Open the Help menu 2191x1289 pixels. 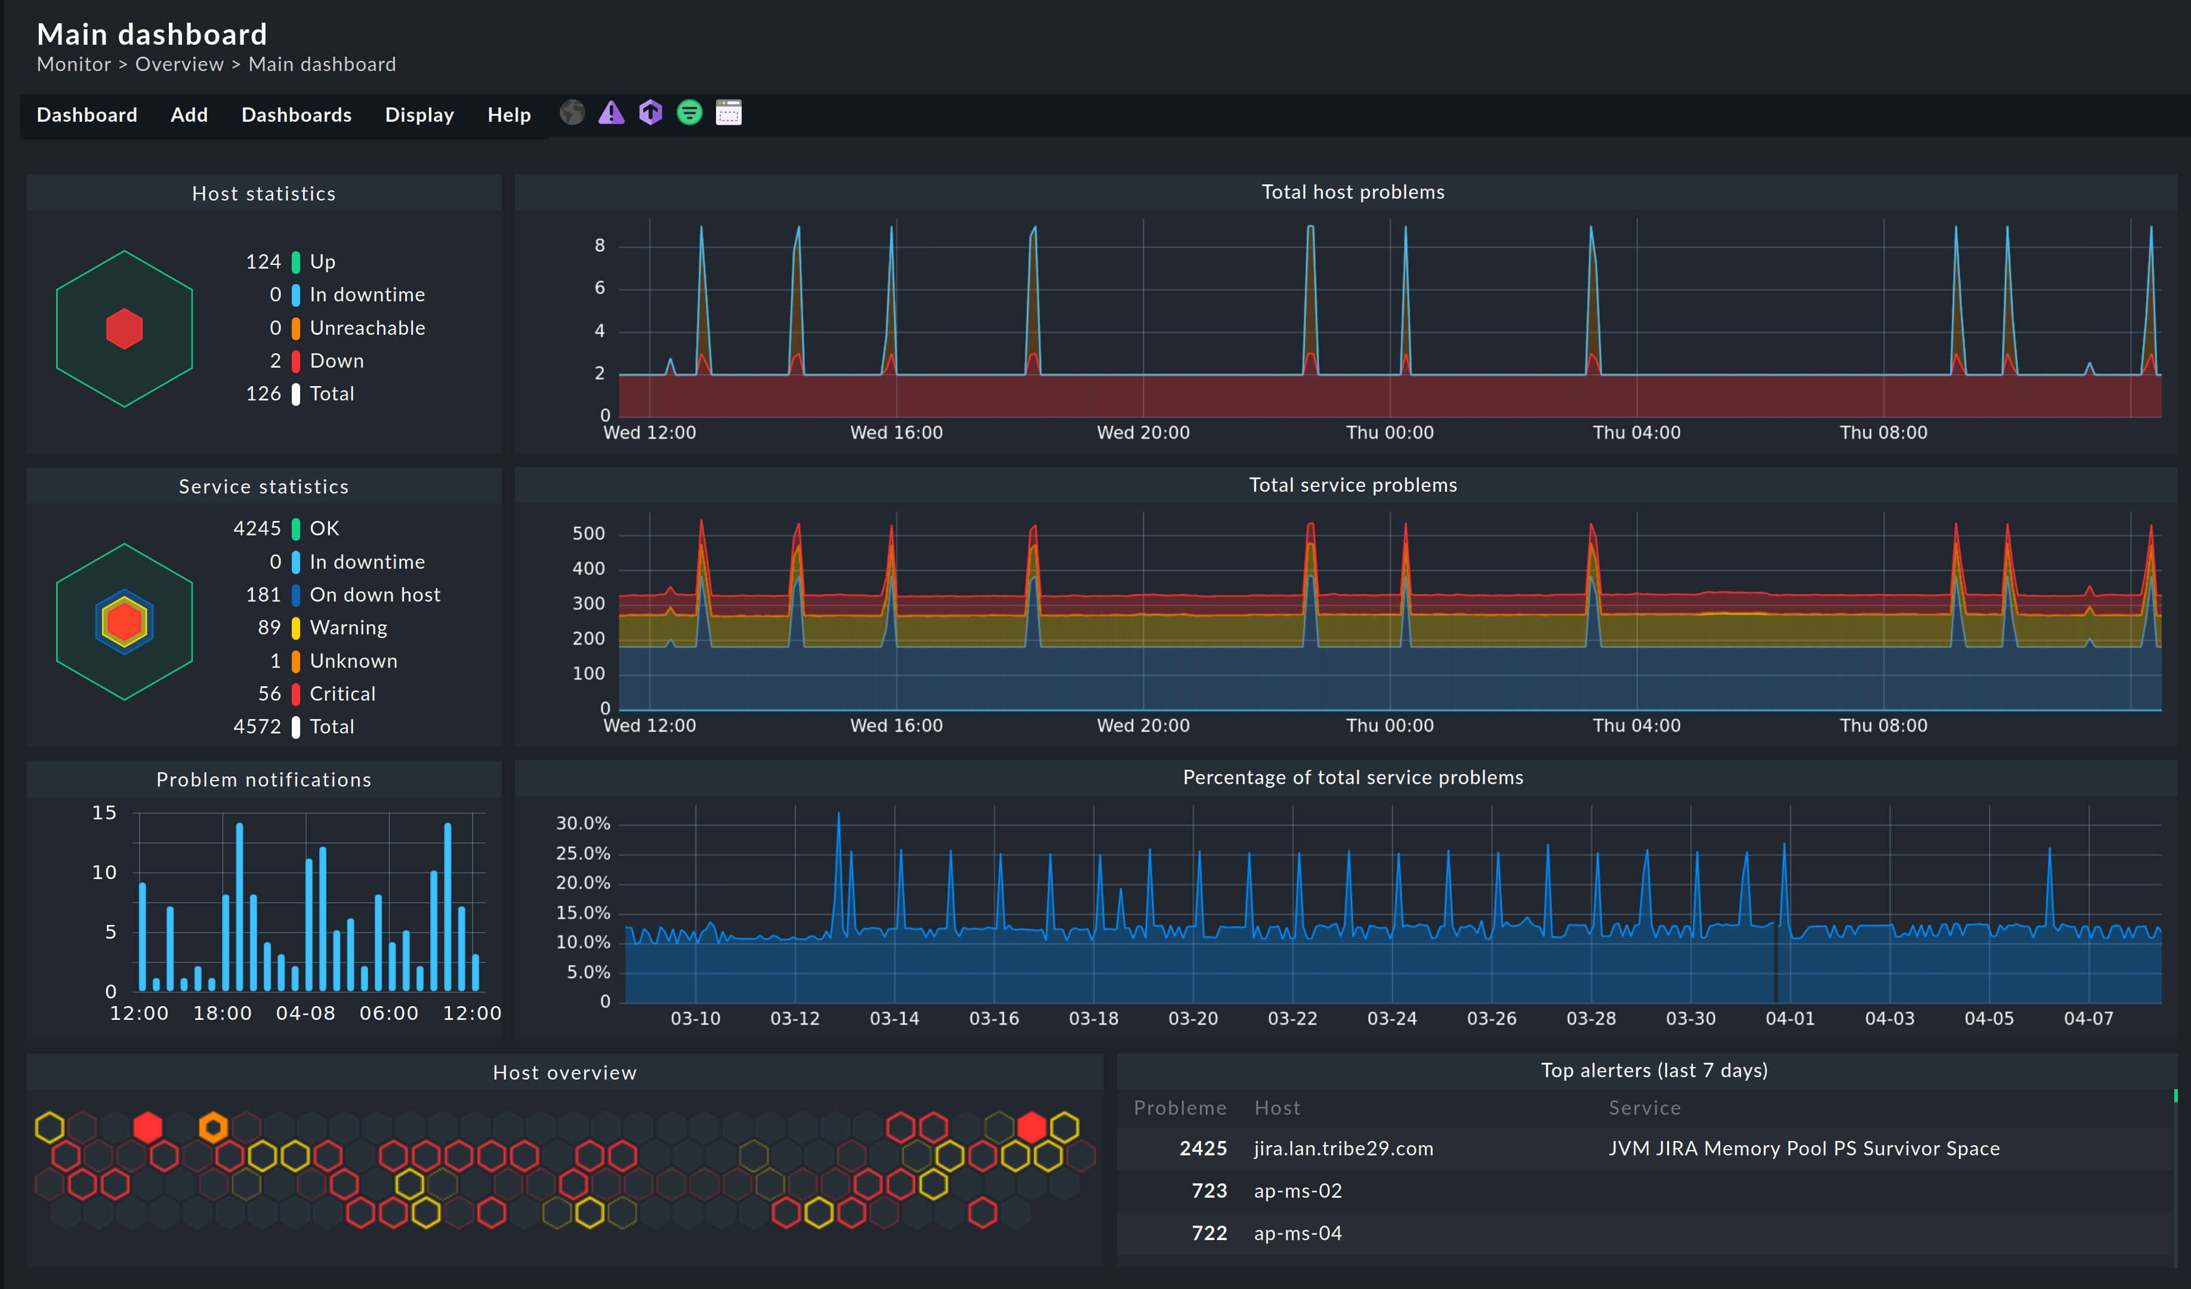508,115
